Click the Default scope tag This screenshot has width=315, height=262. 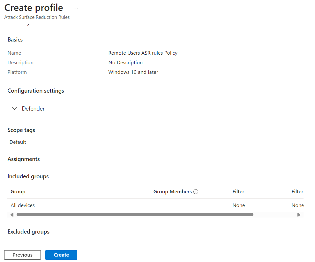pyautogui.click(x=18, y=142)
